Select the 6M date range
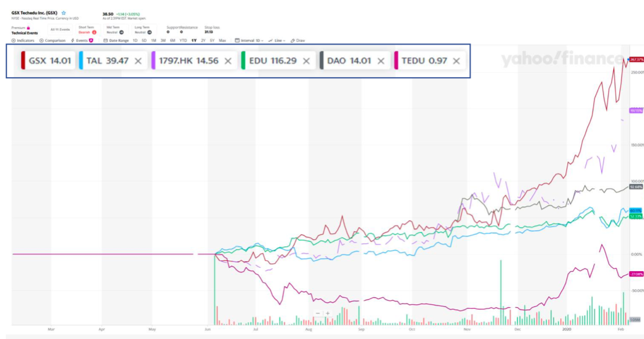 click(x=172, y=41)
